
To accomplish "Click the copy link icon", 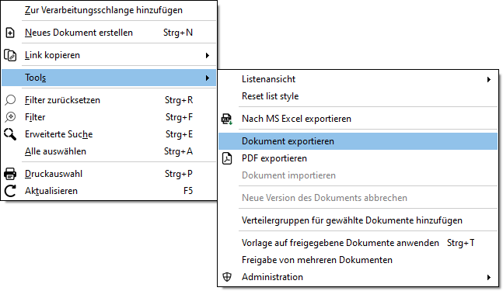I will click(x=10, y=55).
